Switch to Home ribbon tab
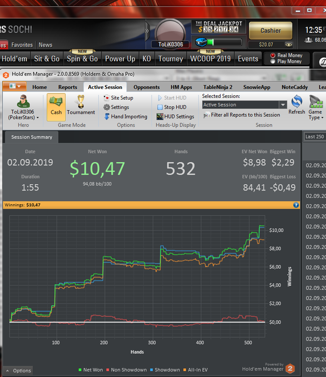This screenshot has width=326, height=377. click(x=40, y=87)
